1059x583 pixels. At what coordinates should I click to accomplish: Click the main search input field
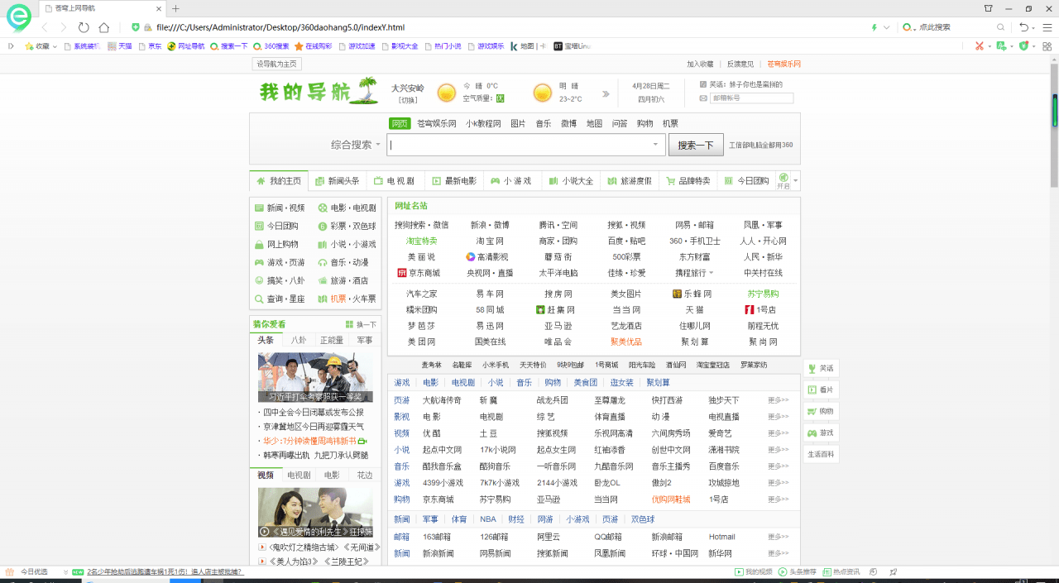(x=525, y=145)
